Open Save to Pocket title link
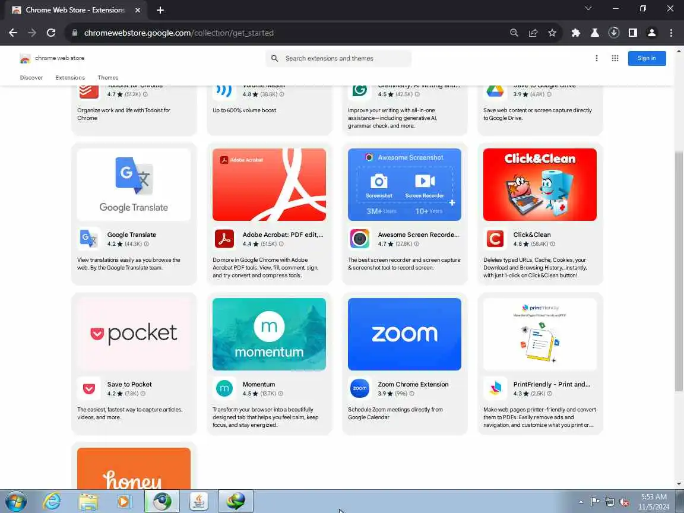This screenshot has width=684, height=513. [x=129, y=384]
